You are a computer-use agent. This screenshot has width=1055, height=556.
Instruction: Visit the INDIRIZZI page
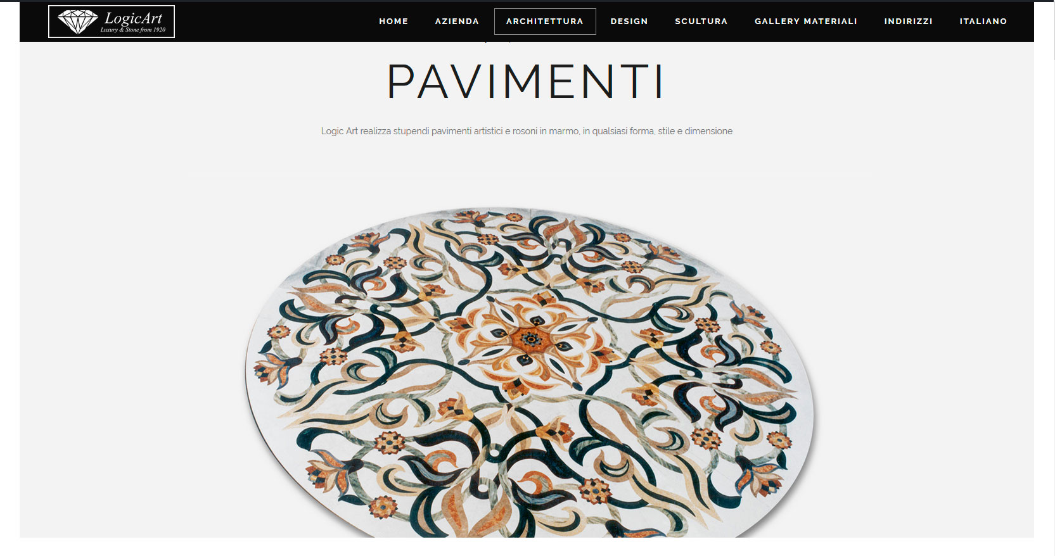pos(909,22)
